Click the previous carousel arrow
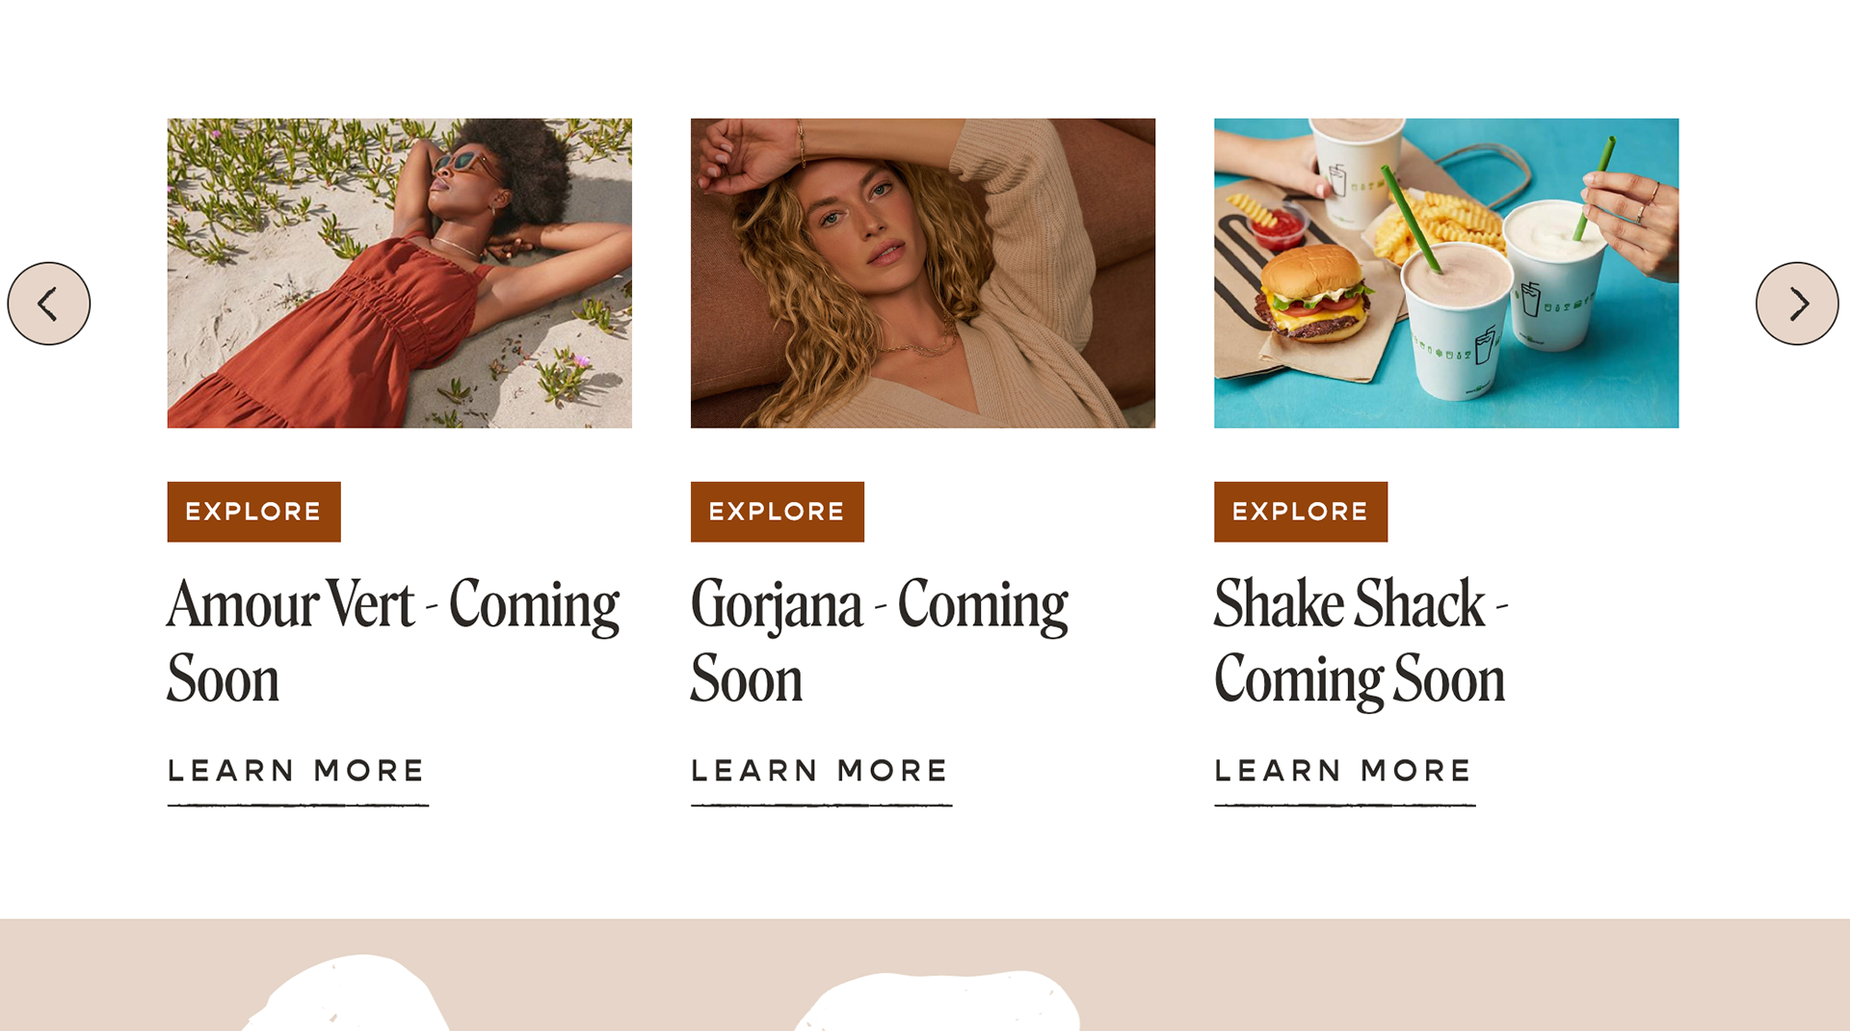The height and width of the screenshot is (1031, 1850). point(49,304)
